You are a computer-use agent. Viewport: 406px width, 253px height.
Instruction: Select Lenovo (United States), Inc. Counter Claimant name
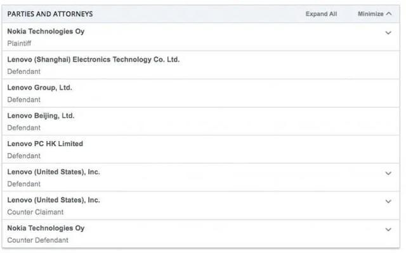pos(53,200)
